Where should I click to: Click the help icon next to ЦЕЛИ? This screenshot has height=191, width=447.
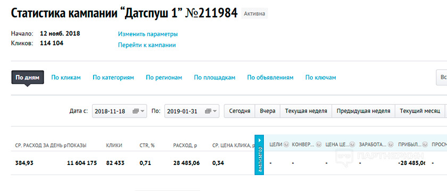[x=286, y=144]
